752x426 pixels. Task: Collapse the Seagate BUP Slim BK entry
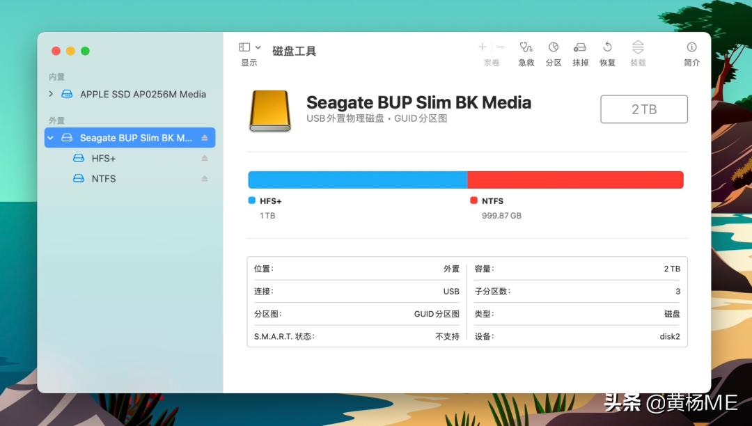(x=49, y=137)
